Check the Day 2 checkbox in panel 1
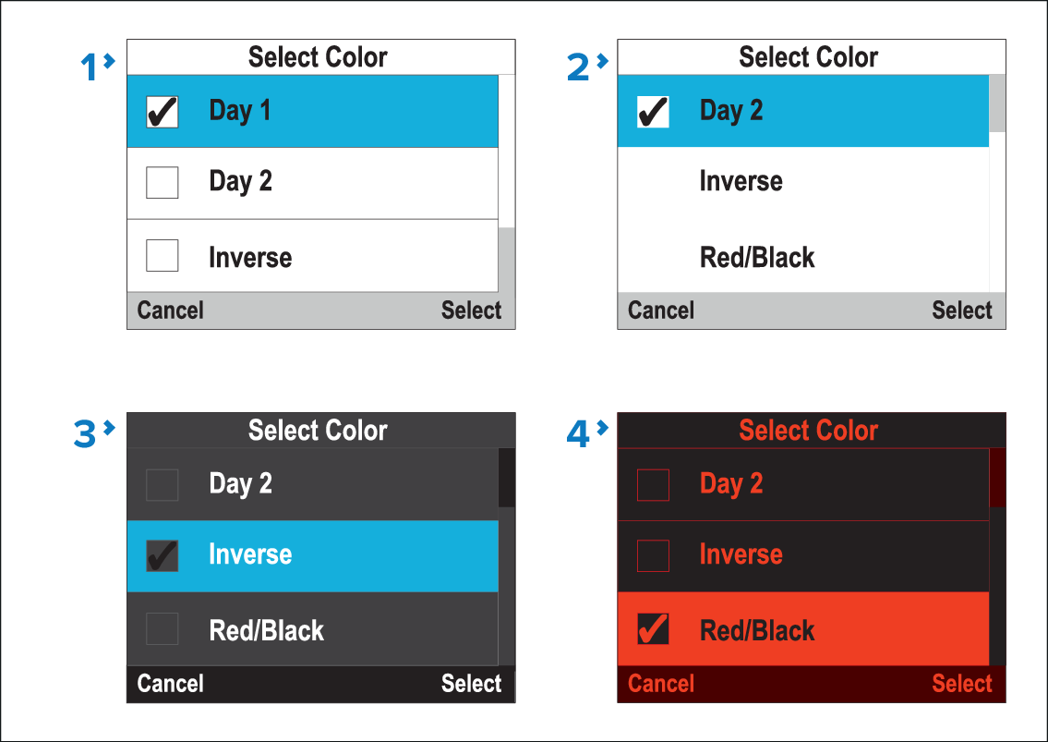1048x742 pixels. click(x=163, y=183)
